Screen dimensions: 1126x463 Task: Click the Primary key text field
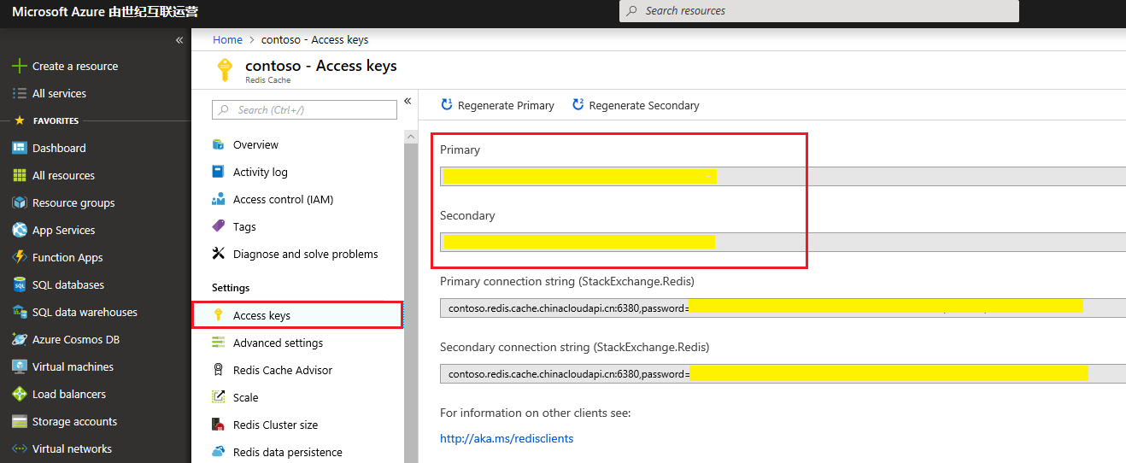(x=783, y=176)
